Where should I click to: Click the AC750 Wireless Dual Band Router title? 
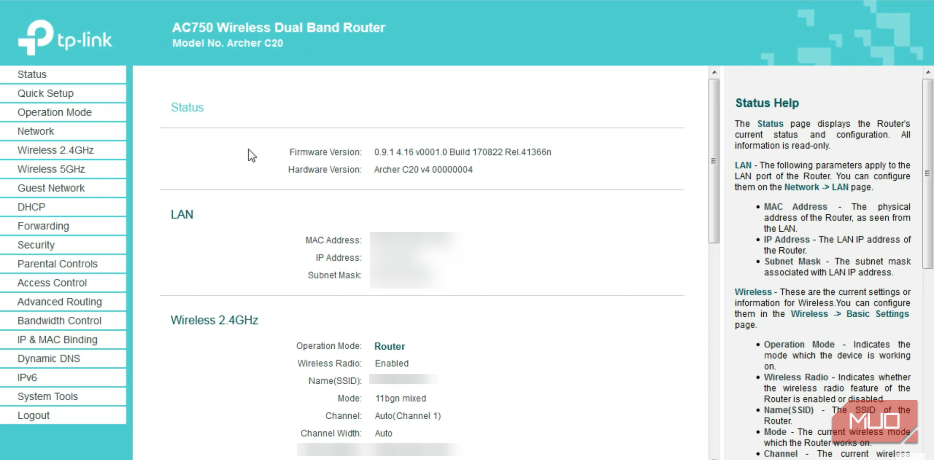click(x=279, y=27)
